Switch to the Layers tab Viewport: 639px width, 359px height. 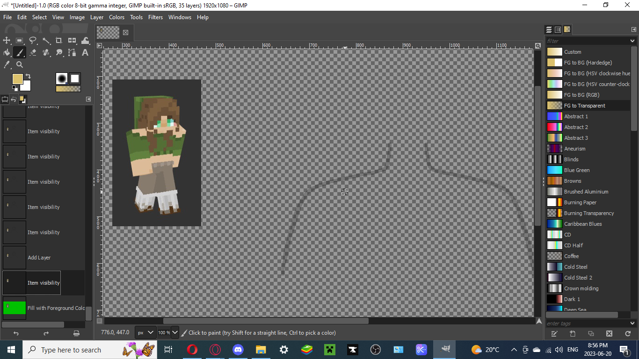click(549, 29)
